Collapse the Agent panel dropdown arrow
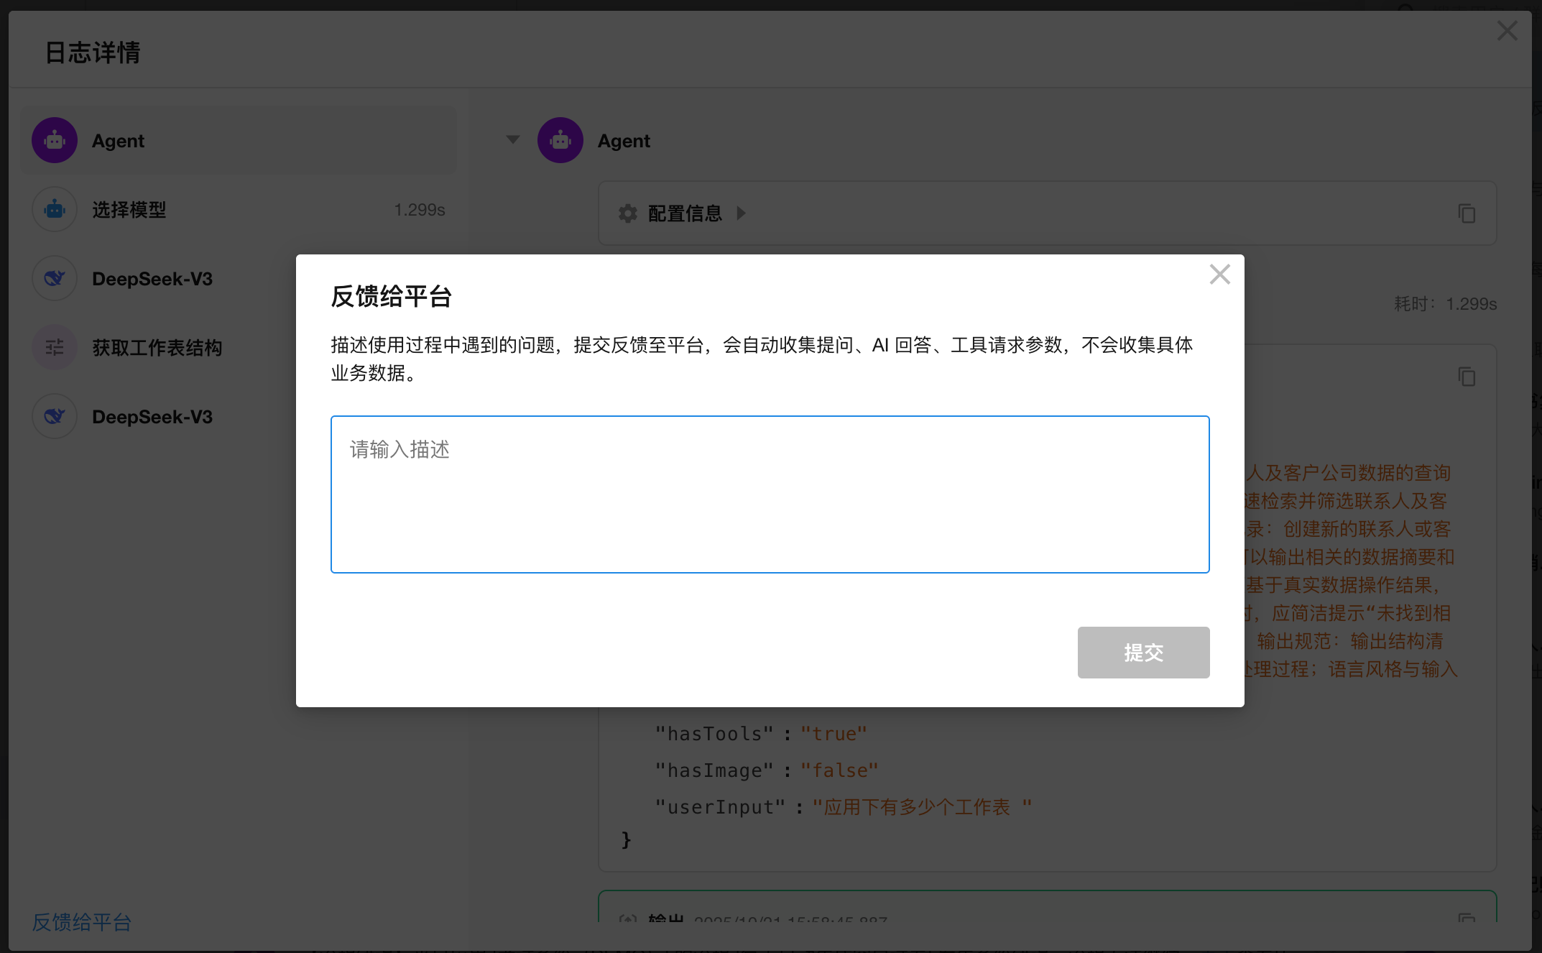Image resolution: width=1542 pixels, height=953 pixels. coord(512,139)
